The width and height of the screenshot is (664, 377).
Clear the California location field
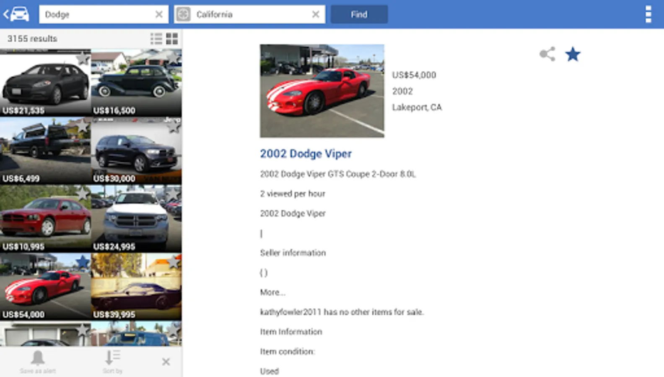pyautogui.click(x=316, y=14)
